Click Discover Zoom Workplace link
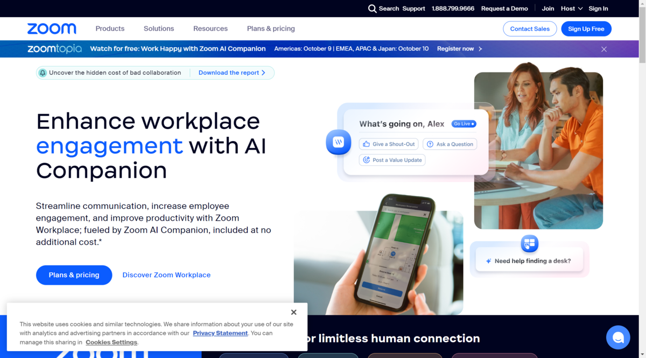Viewport: 646px width, 358px height. pyautogui.click(x=166, y=275)
